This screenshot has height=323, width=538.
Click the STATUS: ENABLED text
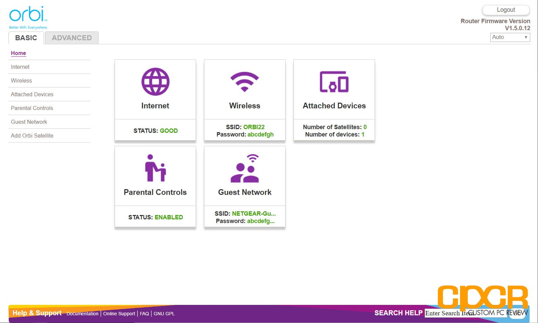tap(156, 217)
